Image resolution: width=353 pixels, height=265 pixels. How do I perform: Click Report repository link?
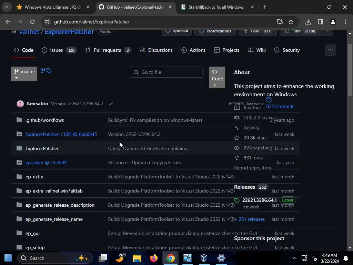click(x=253, y=168)
